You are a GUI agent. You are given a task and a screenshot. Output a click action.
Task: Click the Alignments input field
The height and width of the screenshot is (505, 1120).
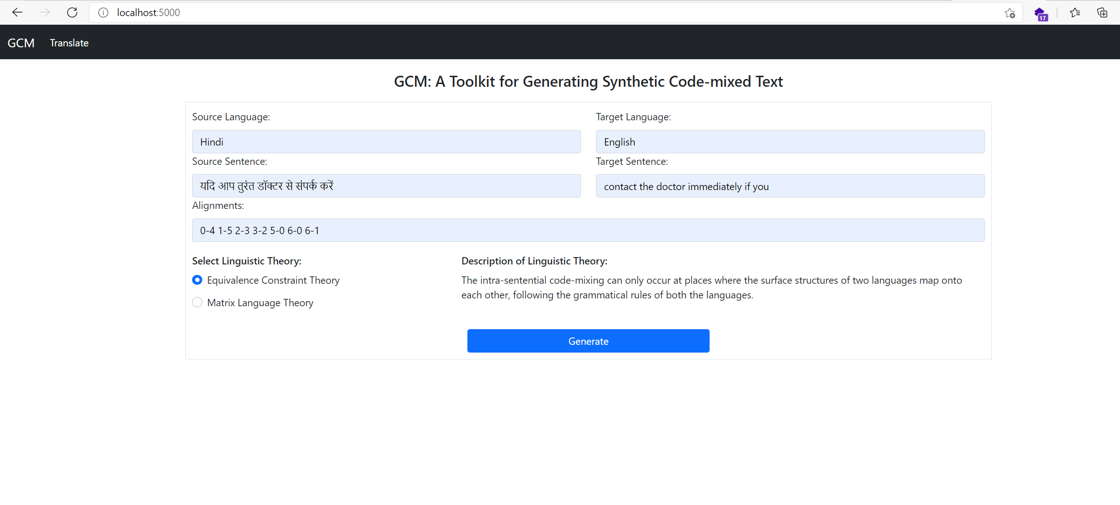pos(588,230)
